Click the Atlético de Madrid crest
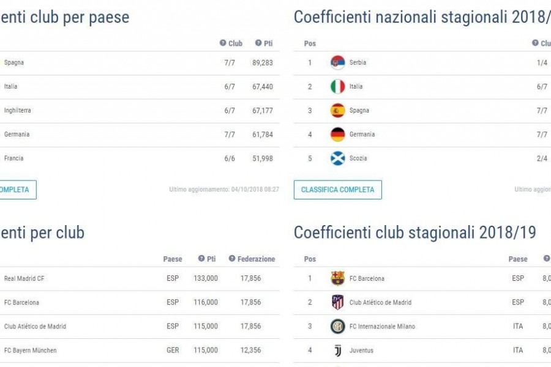This screenshot has width=551, height=367. pos(338,302)
